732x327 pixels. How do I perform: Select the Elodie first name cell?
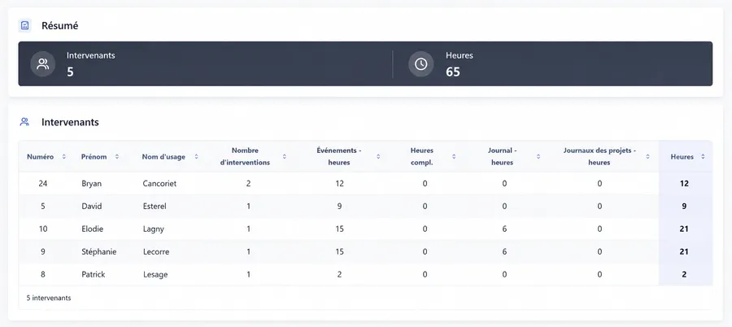[93, 229]
